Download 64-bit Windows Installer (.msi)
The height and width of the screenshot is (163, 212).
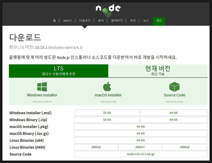click(x=174, y=113)
